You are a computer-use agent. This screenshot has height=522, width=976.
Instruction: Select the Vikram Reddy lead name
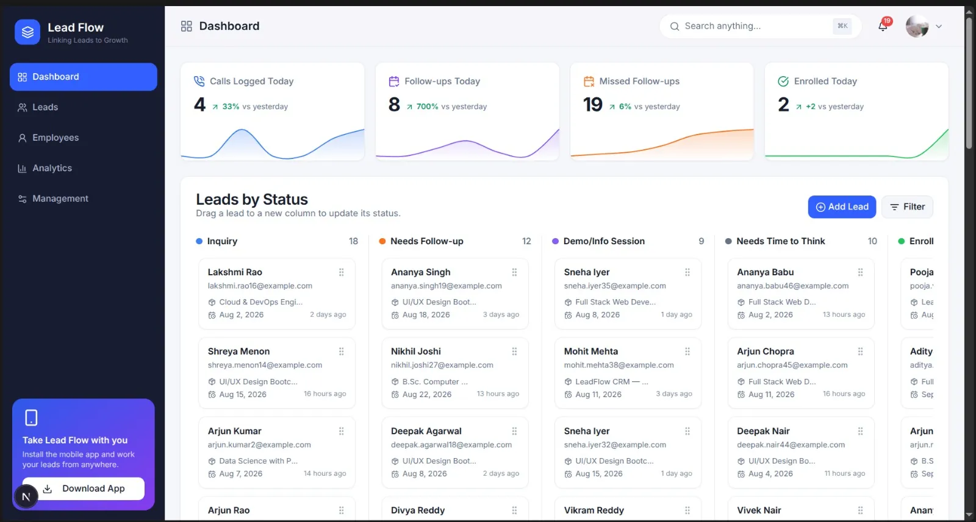[x=594, y=510]
